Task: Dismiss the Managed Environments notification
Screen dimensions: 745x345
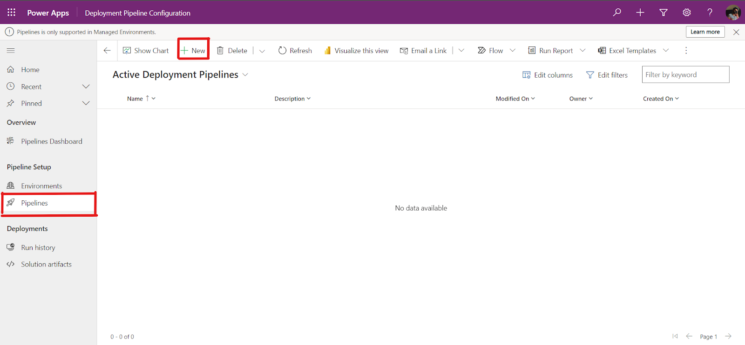Action: click(736, 32)
